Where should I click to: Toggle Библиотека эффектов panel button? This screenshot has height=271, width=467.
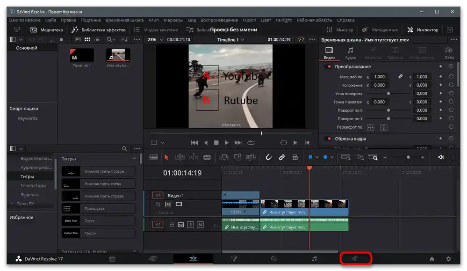99,30
